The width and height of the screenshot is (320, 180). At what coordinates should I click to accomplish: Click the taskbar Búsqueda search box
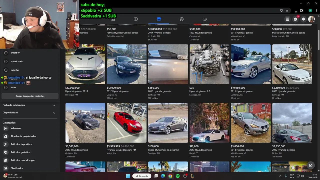(142, 176)
